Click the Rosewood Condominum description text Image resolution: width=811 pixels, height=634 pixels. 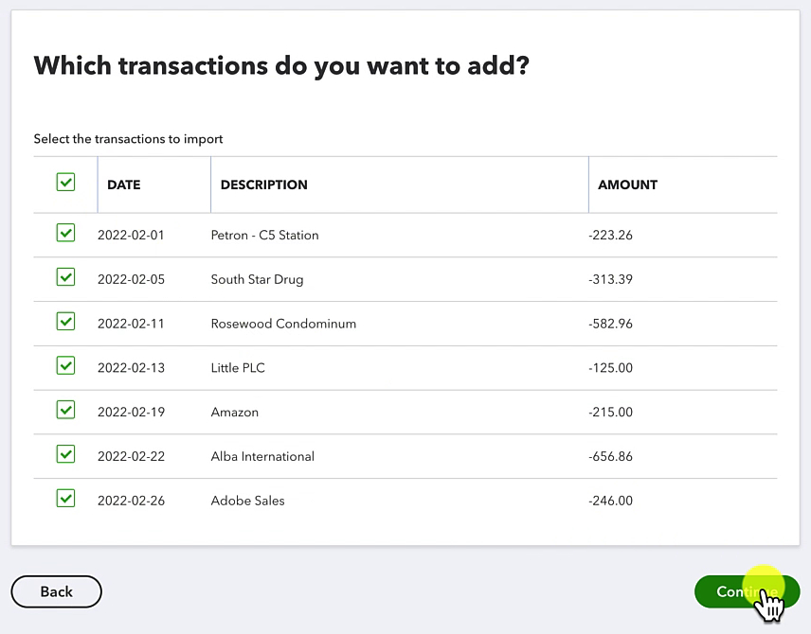[x=283, y=324]
